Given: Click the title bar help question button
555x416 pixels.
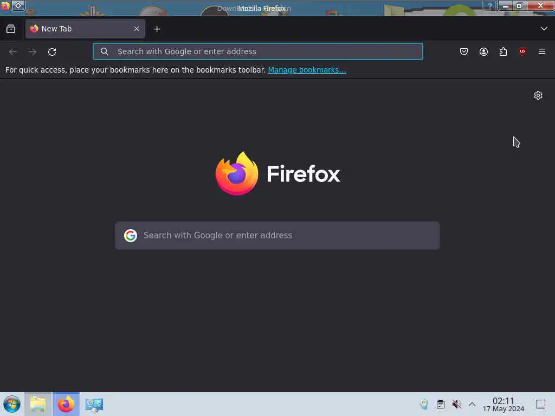Looking at the screenshot, I should pos(490,6).
